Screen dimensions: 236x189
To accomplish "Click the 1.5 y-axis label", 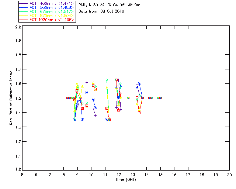I will pos(18,98).
